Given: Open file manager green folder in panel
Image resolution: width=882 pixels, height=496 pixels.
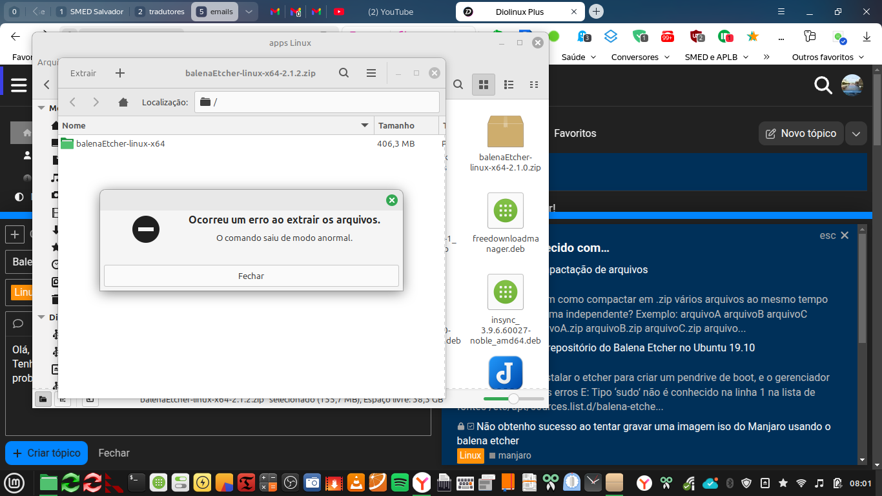Looking at the screenshot, I should tap(48, 482).
